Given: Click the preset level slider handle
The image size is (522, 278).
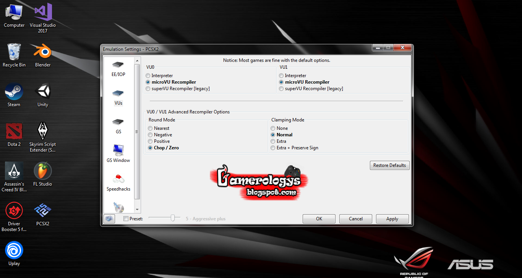Looking at the screenshot, I should point(173,218).
